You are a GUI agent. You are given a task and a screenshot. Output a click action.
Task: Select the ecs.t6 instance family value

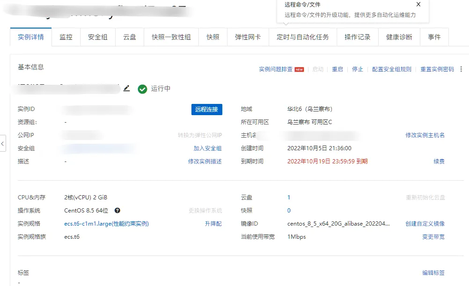tap(72, 237)
